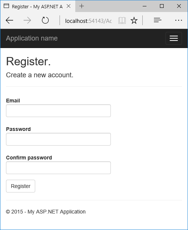Open the Hub three-lines icon
The width and height of the screenshot is (188, 230).
(x=158, y=20)
